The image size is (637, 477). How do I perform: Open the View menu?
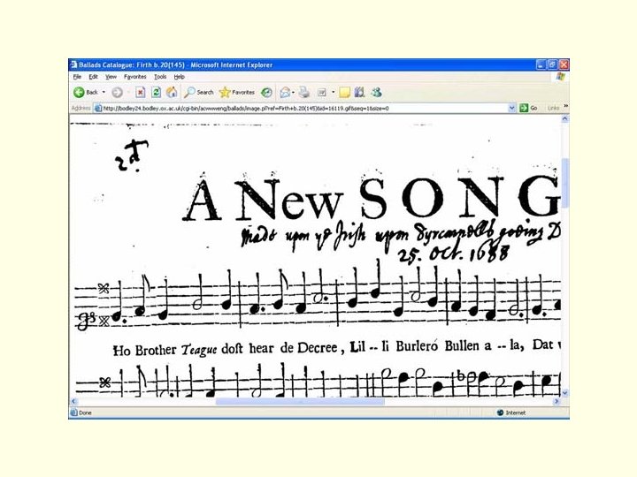pos(111,77)
